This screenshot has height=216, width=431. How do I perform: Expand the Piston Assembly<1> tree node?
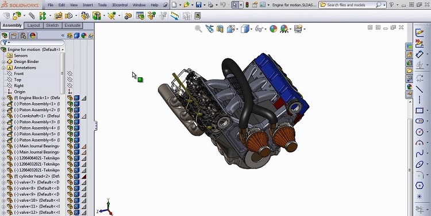tap(3, 104)
